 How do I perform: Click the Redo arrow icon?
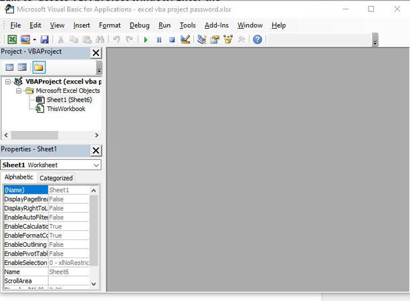[129, 39]
